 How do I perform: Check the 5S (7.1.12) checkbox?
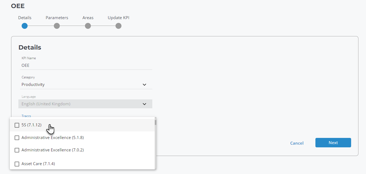coord(17,125)
